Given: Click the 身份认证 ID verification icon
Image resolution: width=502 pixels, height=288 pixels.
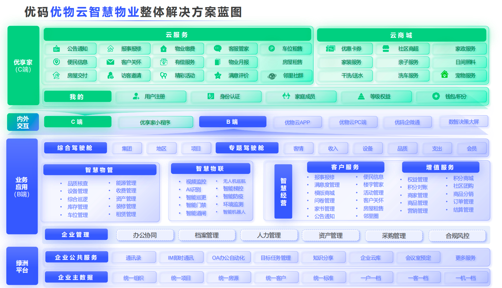Looking at the screenshot, I should tap(211, 96).
